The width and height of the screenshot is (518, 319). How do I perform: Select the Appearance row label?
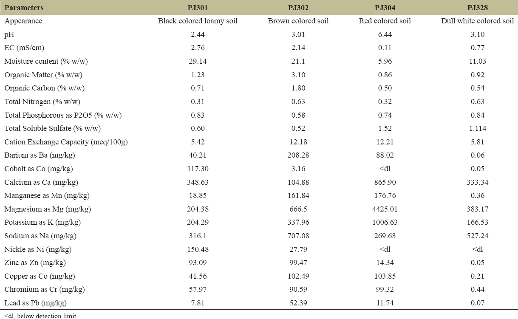pos(23,21)
